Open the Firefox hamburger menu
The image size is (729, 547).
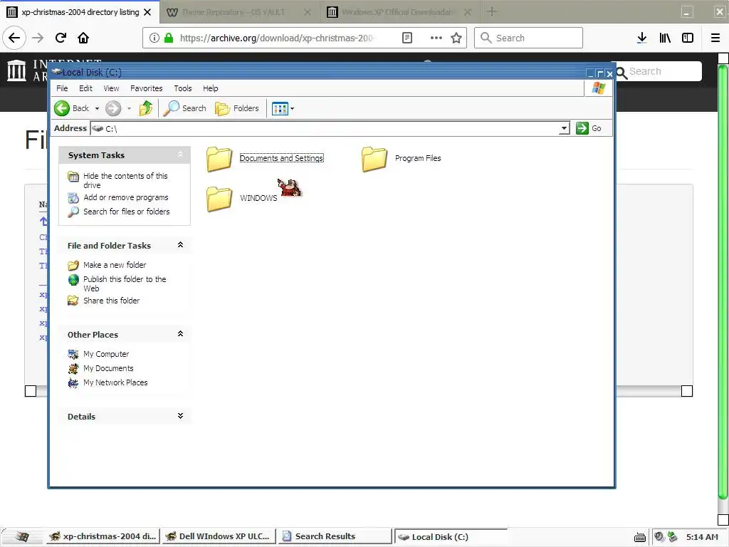(715, 38)
